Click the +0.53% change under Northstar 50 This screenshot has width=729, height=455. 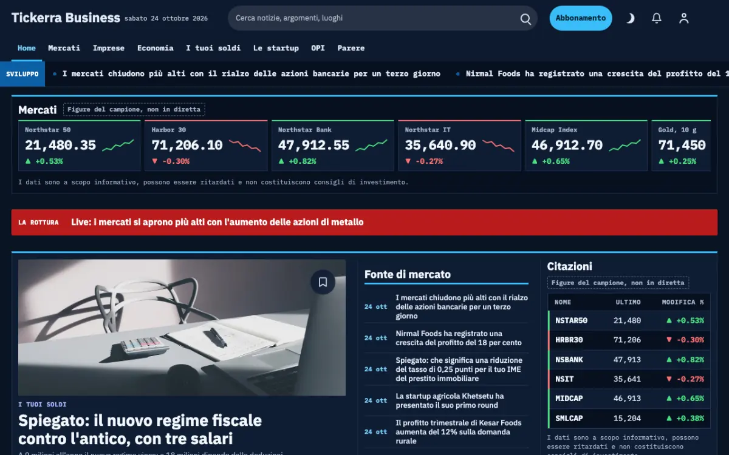click(x=44, y=161)
